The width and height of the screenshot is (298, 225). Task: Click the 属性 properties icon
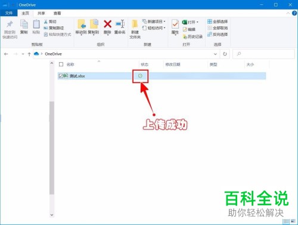pos(175,24)
